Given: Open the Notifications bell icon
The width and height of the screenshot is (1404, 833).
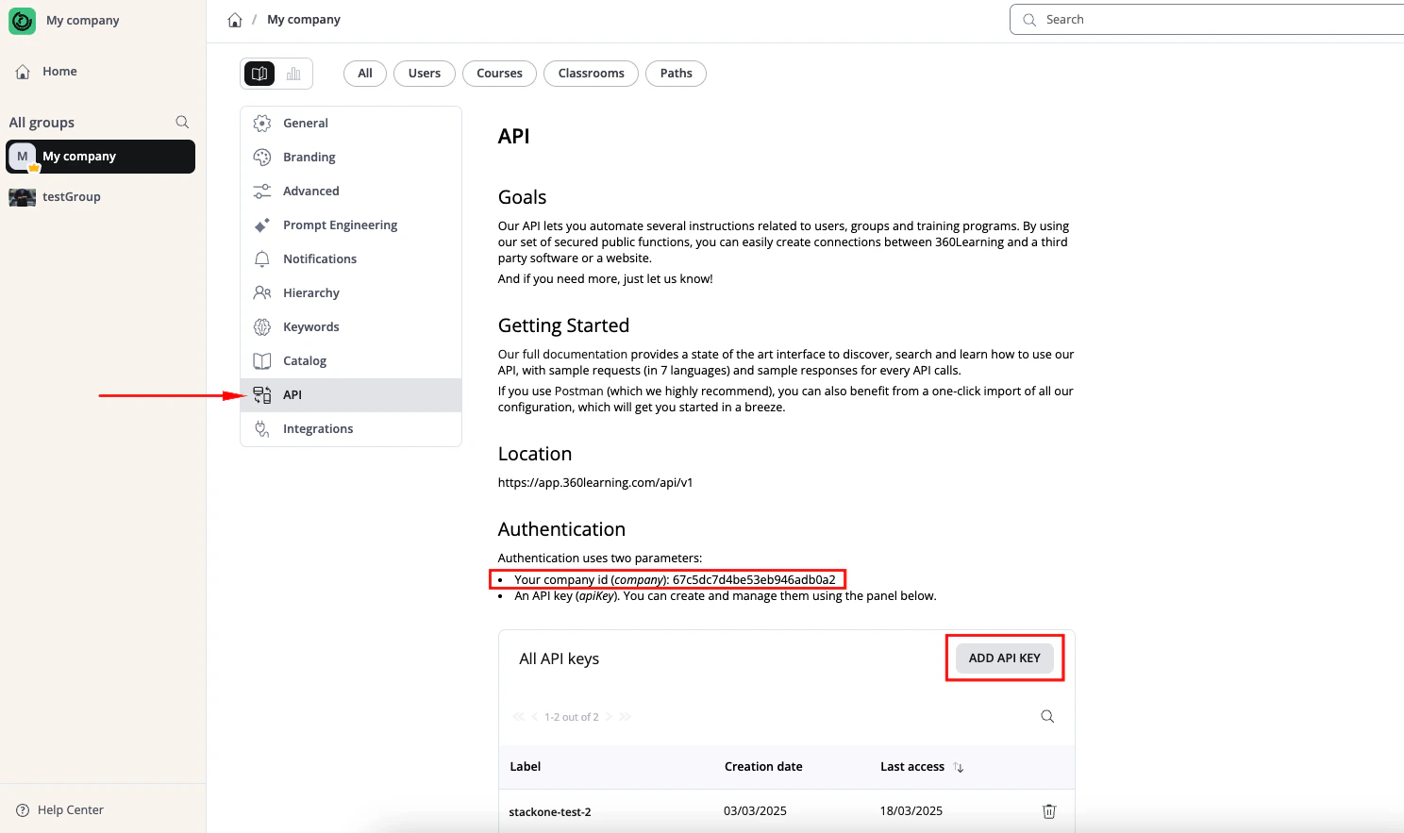Looking at the screenshot, I should [x=261, y=258].
